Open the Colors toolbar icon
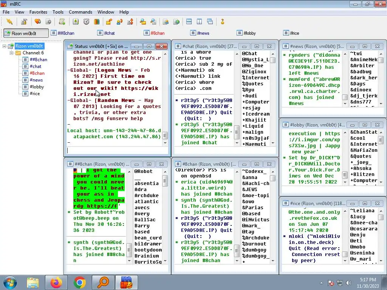This screenshot has width=387, height=290. pos(97,22)
